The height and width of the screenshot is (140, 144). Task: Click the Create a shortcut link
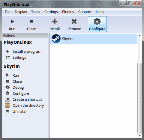27,99
